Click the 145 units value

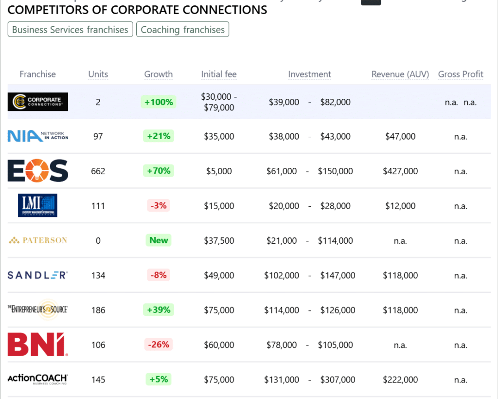pyautogui.click(x=98, y=380)
